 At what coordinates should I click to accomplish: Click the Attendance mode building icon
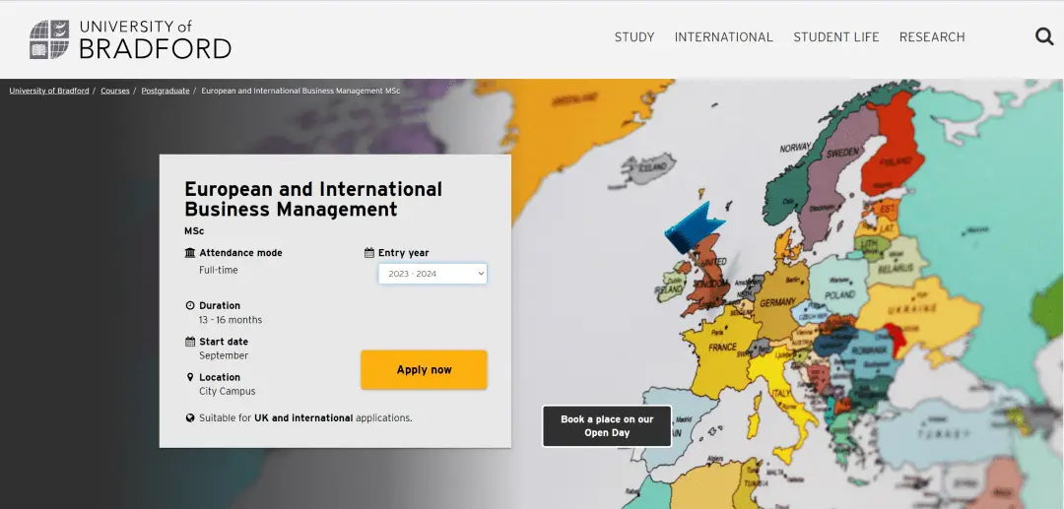190,253
